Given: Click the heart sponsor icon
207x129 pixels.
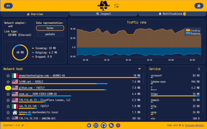Looking at the screenshot, I should (118, 125).
